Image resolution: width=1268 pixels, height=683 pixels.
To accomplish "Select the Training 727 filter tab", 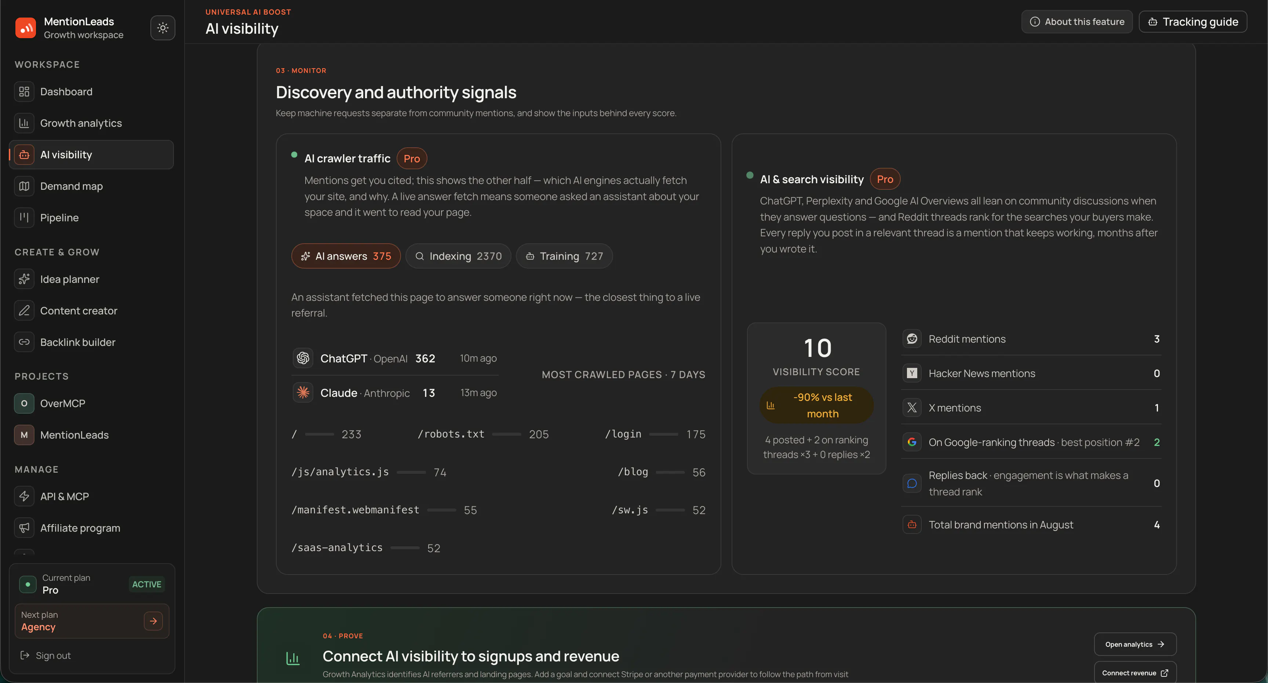I will [x=564, y=256].
